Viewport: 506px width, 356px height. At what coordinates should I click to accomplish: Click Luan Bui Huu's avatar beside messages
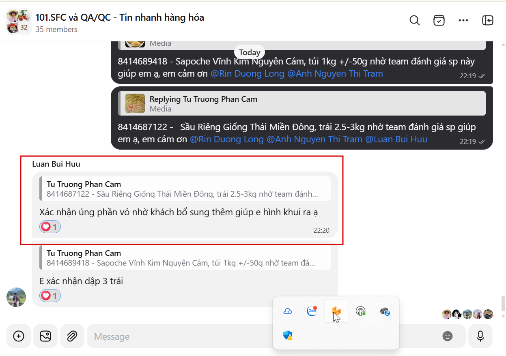click(16, 297)
